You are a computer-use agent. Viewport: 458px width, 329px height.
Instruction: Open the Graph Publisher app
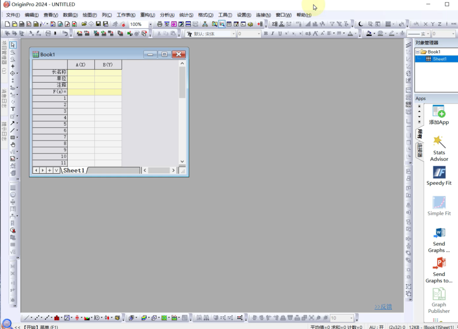point(439,301)
